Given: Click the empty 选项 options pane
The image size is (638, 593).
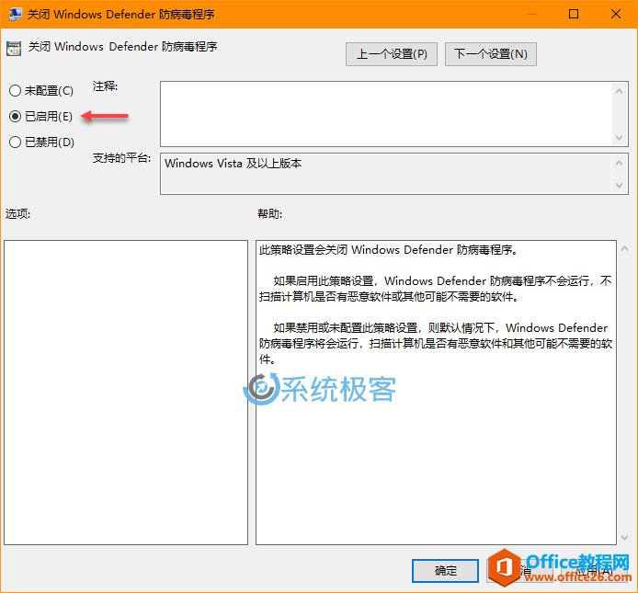Looking at the screenshot, I should coord(126,393).
